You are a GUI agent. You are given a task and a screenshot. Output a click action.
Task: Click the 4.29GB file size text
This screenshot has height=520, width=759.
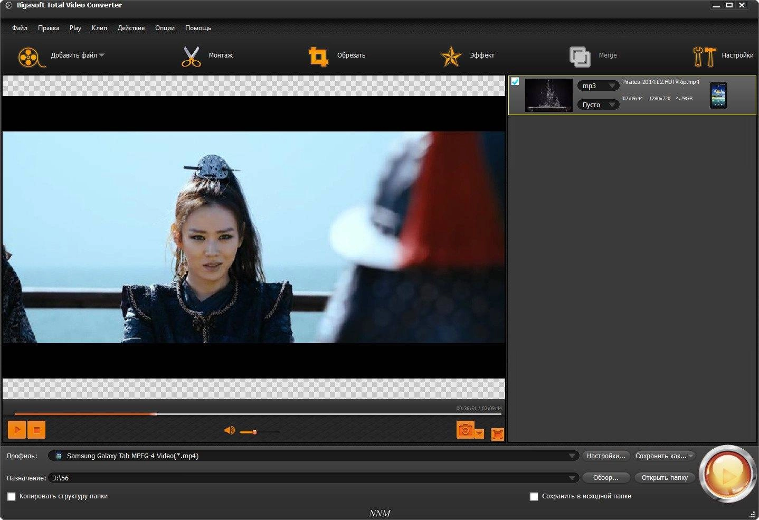click(x=684, y=99)
